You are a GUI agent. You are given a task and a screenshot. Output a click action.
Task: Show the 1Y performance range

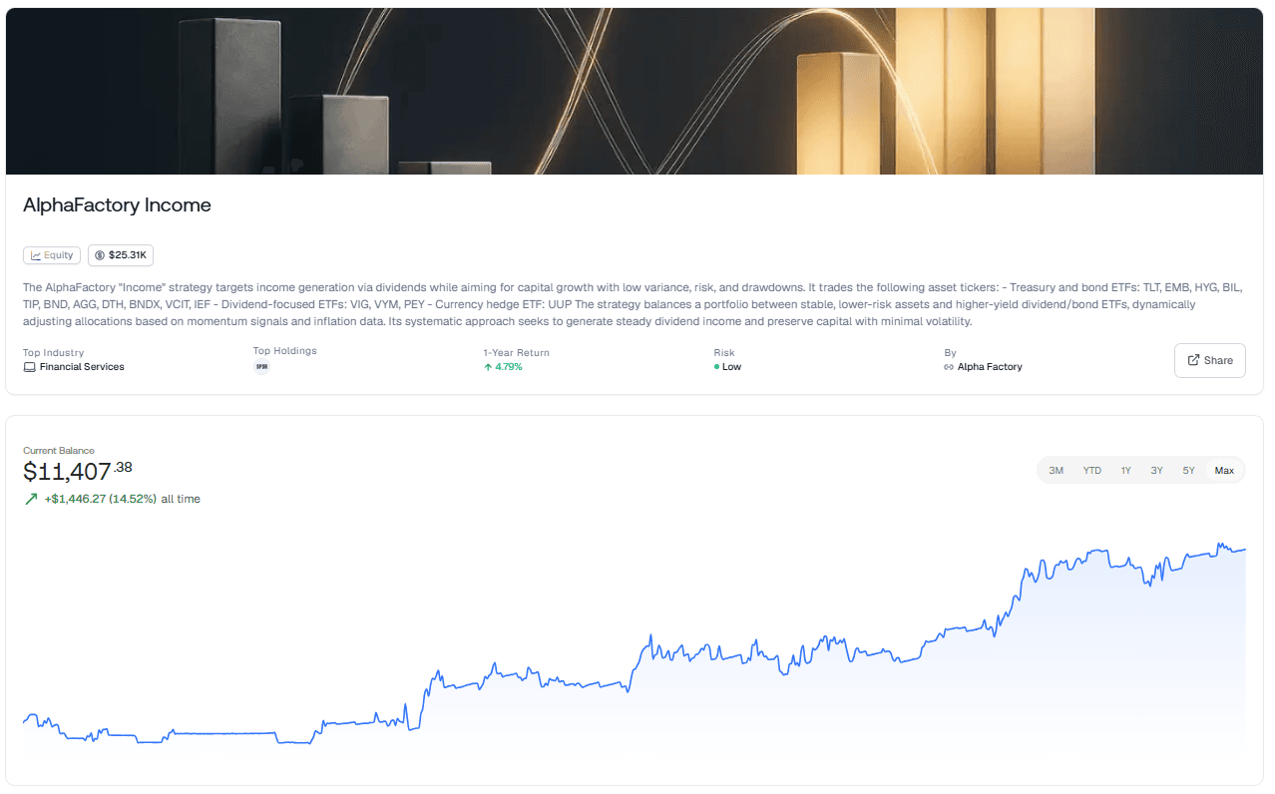click(1125, 470)
